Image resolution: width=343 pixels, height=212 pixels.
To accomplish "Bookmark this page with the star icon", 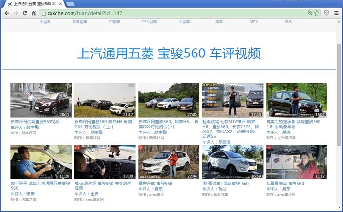I will (x=317, y=13).
